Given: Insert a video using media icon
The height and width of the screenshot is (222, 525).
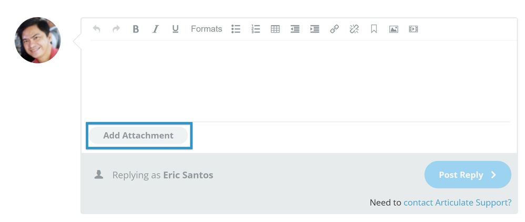Looking at the screenshot, I should tap(413, 29).
